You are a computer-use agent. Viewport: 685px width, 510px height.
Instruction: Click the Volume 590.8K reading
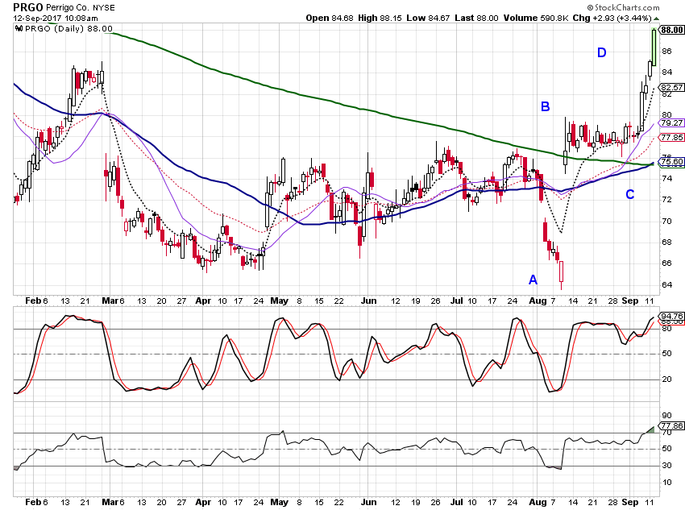536,18
